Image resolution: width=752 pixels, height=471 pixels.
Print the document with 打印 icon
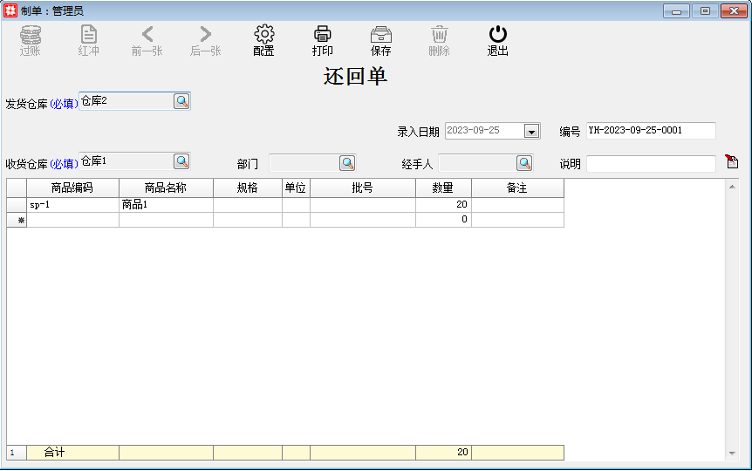322,35
